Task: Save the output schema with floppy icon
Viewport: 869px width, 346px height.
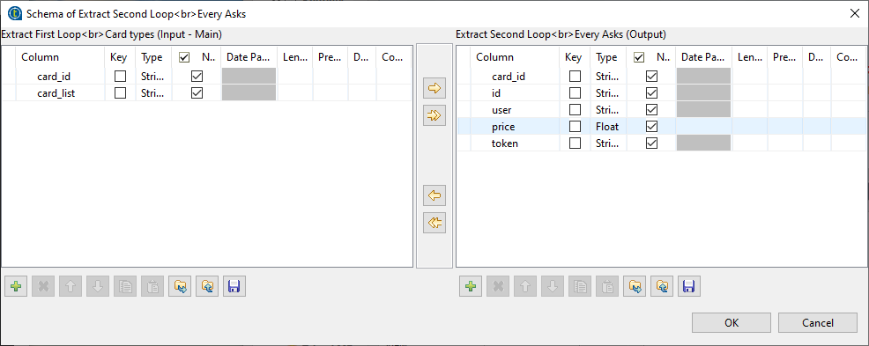Action: tap(688, 286)
